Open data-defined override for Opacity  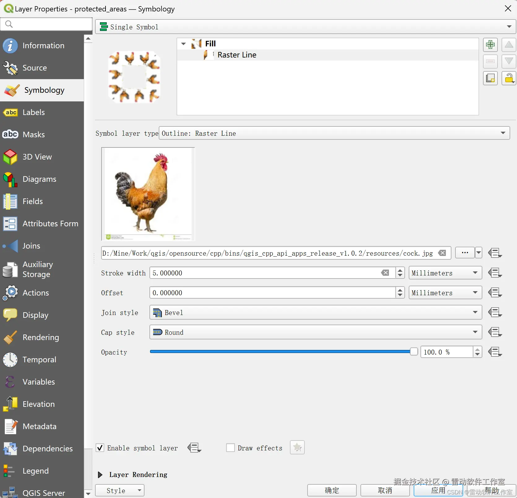(x=495, y=352)
